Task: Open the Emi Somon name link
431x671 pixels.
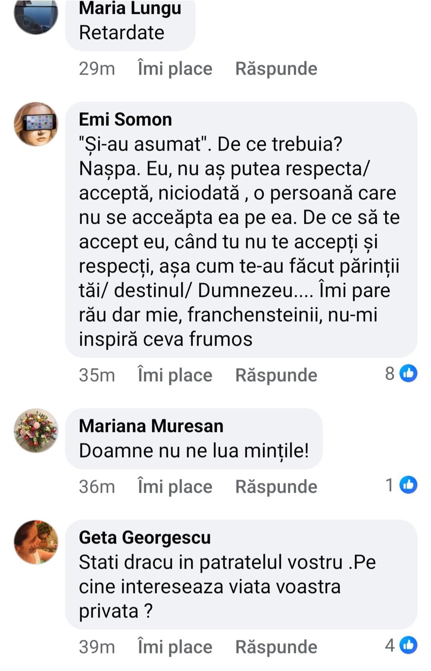Action: click(125, 119)
